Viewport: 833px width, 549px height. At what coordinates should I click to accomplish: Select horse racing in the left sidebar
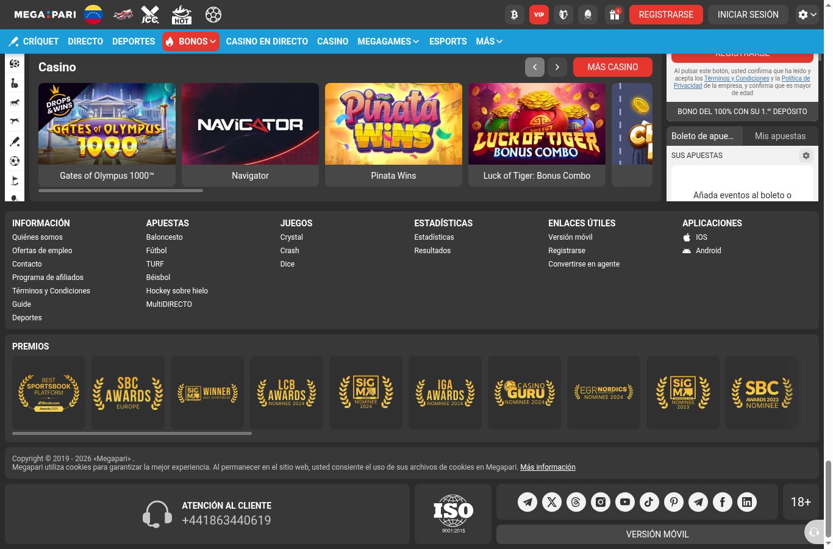tap(15, 102)
